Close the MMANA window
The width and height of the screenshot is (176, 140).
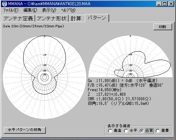171,4
